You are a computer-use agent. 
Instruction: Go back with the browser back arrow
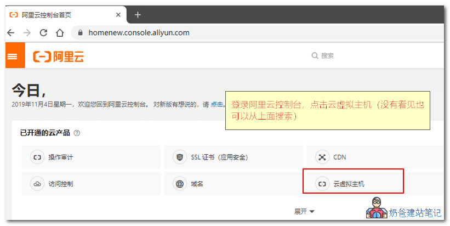[11, 33]
